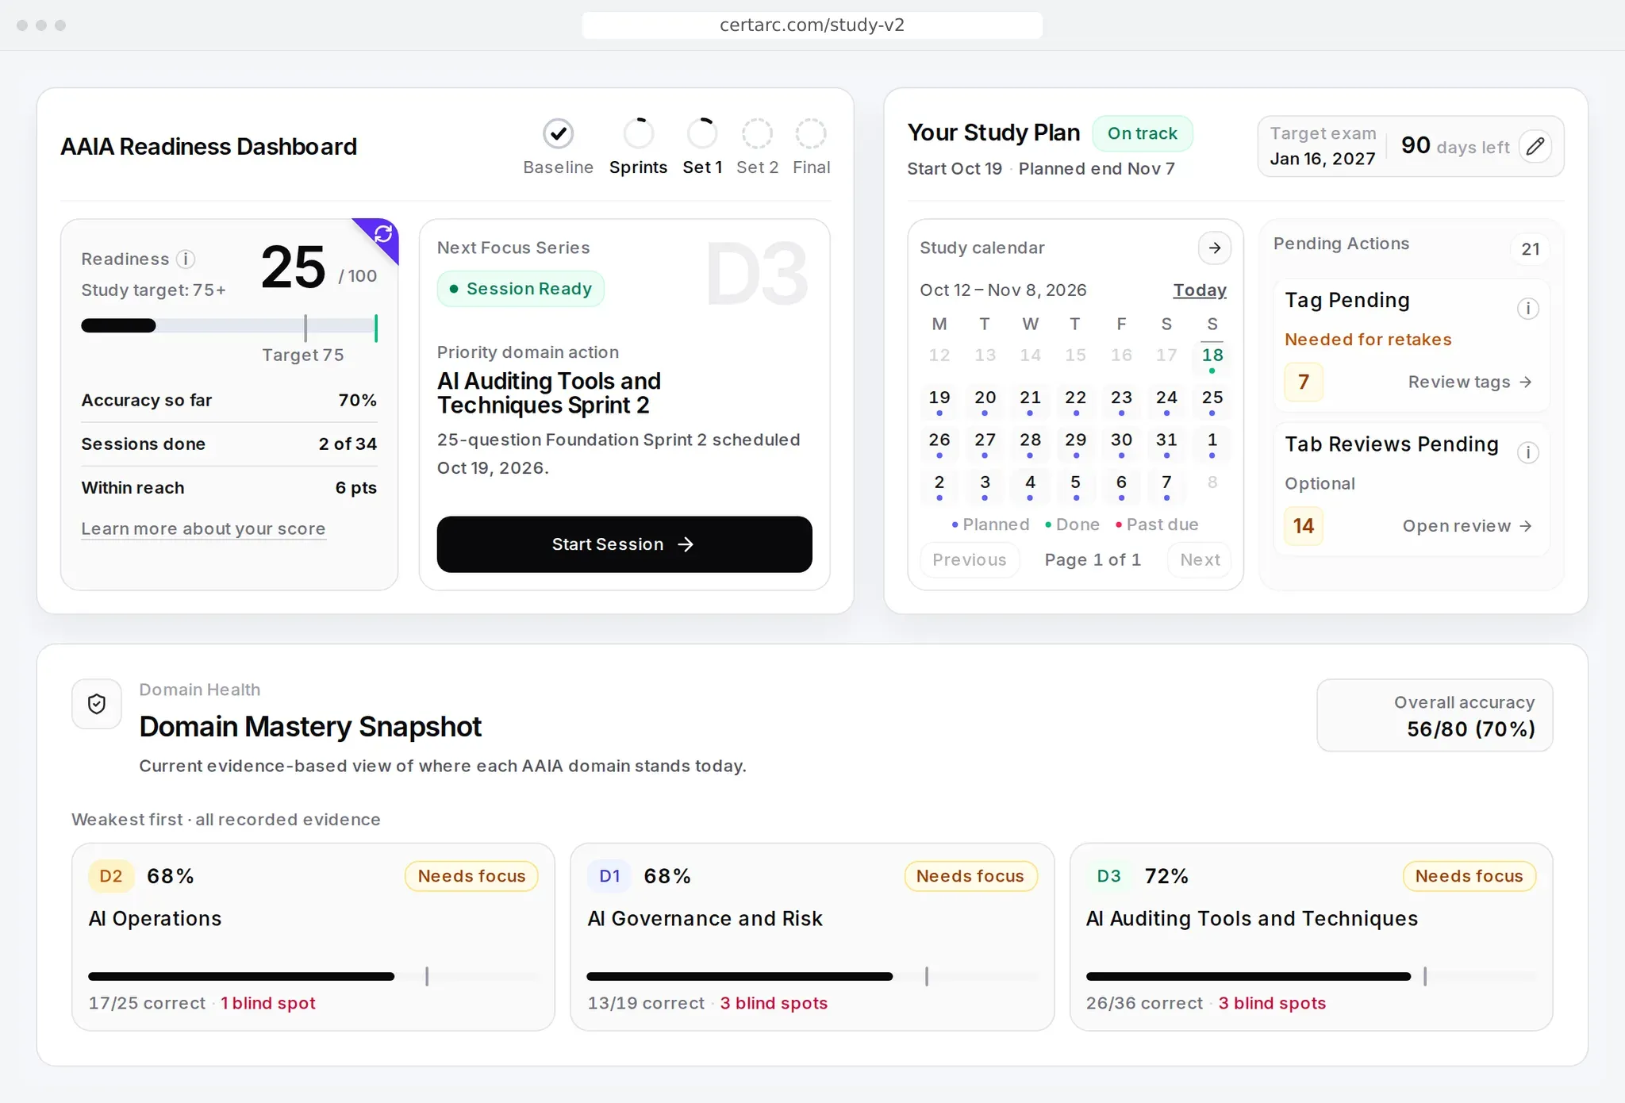The height and width of the screenshot is (1103, 1625).
Task: Switch to the Sprints step label
Action: (639, 167)
